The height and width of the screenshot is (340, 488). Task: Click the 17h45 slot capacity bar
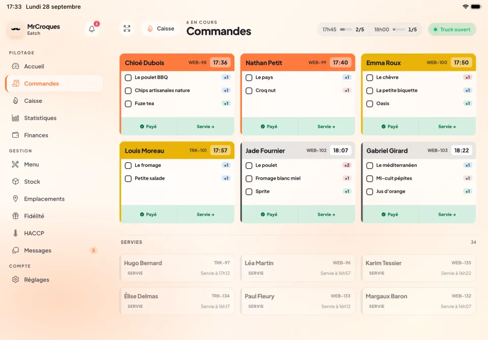tap(346, 30)
